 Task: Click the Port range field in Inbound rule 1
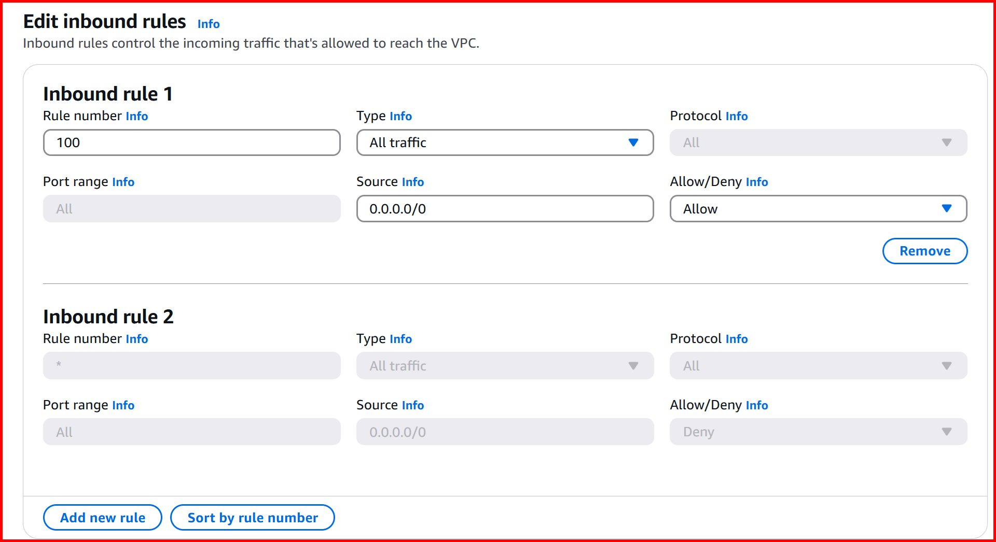click(x=191, y=209)
